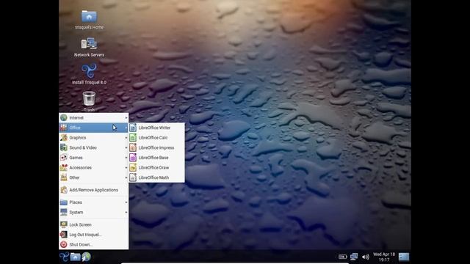Click the LibreOffice Math icon
The width and height of the screenshot is (470, 264).
coord(133,177)
